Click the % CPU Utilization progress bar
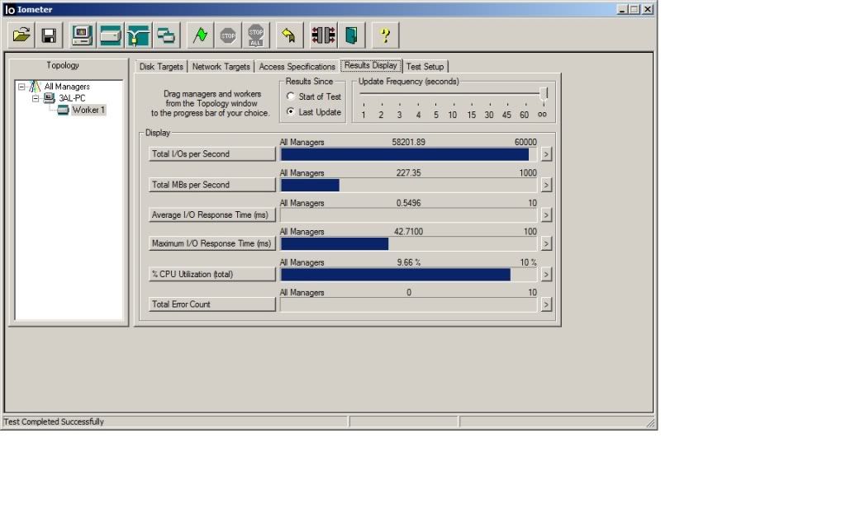846x528 pixels. click(x=409, y=275)
